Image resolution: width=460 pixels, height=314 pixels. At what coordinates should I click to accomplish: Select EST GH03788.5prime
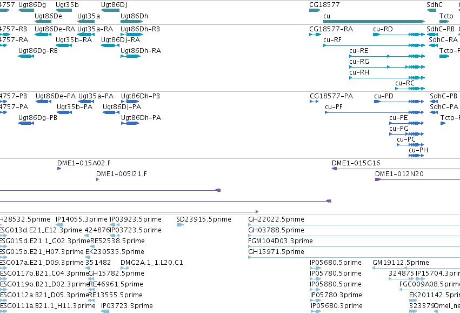[x=354, y=236]
